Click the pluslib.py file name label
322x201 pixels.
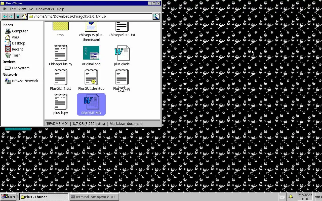pyautogui.click(x=61, y=113)
